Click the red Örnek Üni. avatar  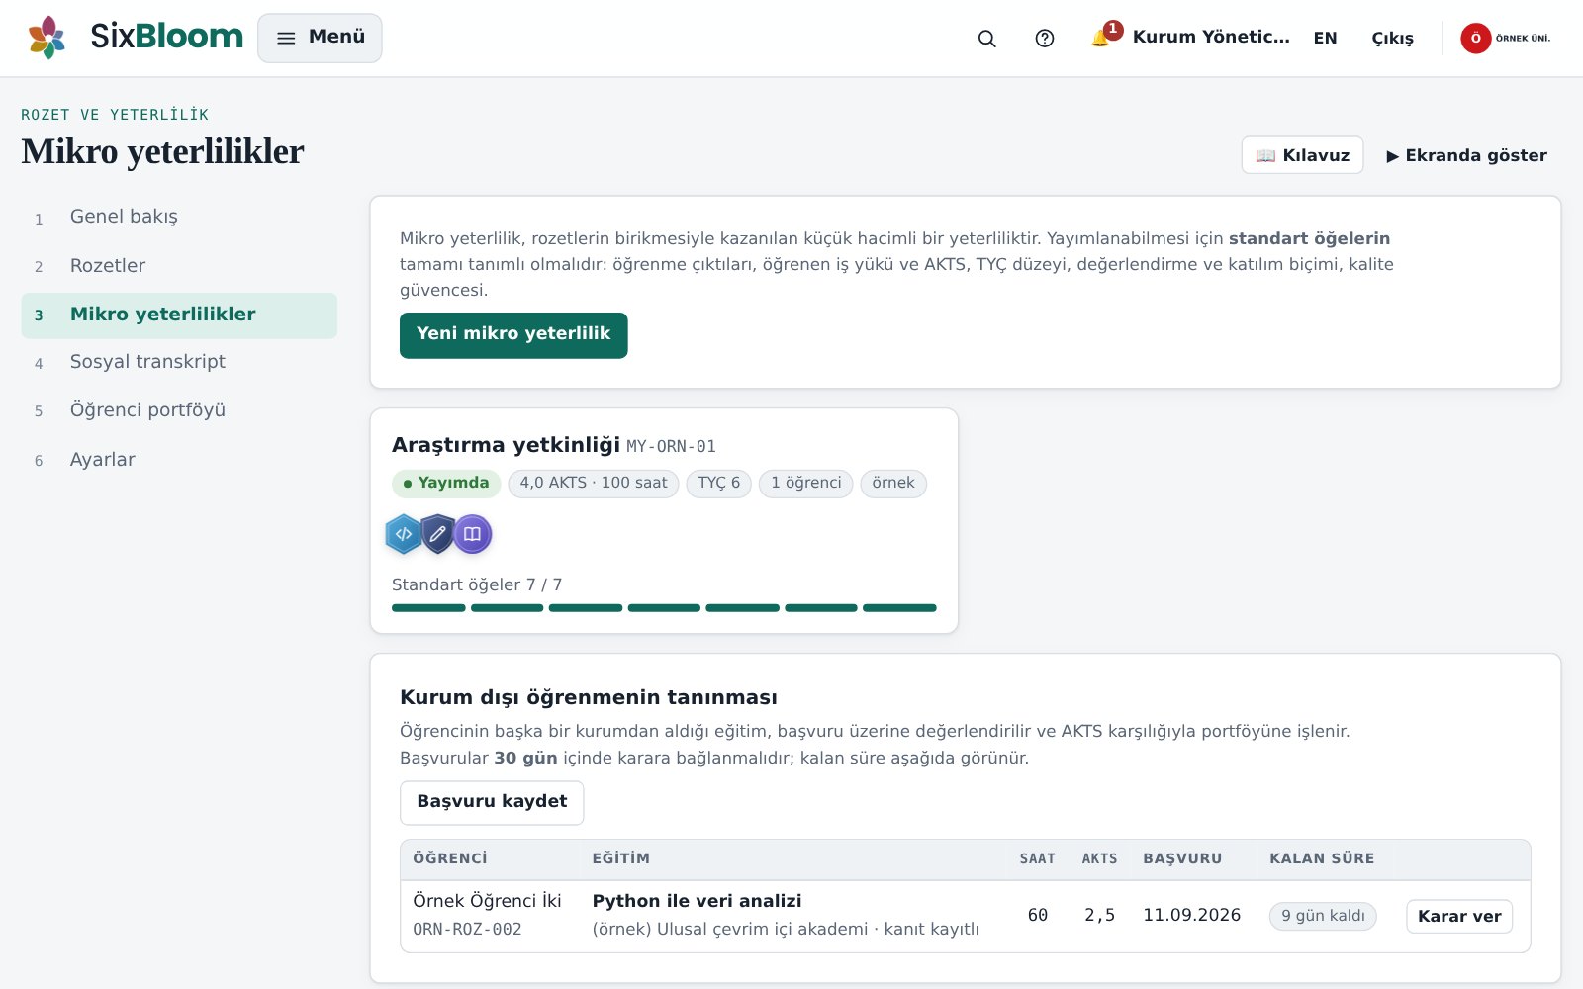coord(1475,39)
